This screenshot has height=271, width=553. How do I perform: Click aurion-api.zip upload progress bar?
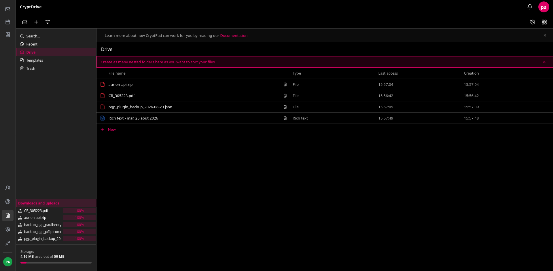click(79, 218)
